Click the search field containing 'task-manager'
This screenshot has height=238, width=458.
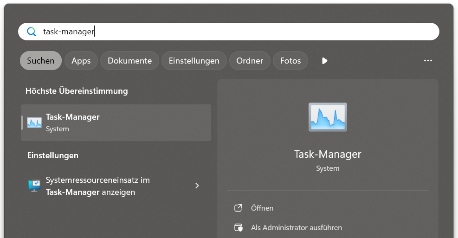(x=232, y=32)
